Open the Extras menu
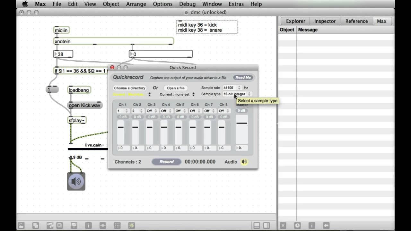Screen dimensions: 411x231 (236, 4)
